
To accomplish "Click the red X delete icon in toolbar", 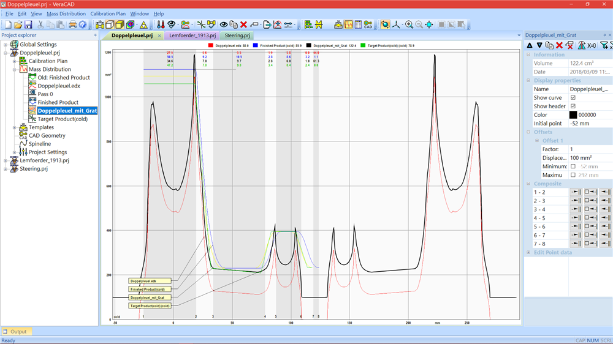I will [243, 25].
